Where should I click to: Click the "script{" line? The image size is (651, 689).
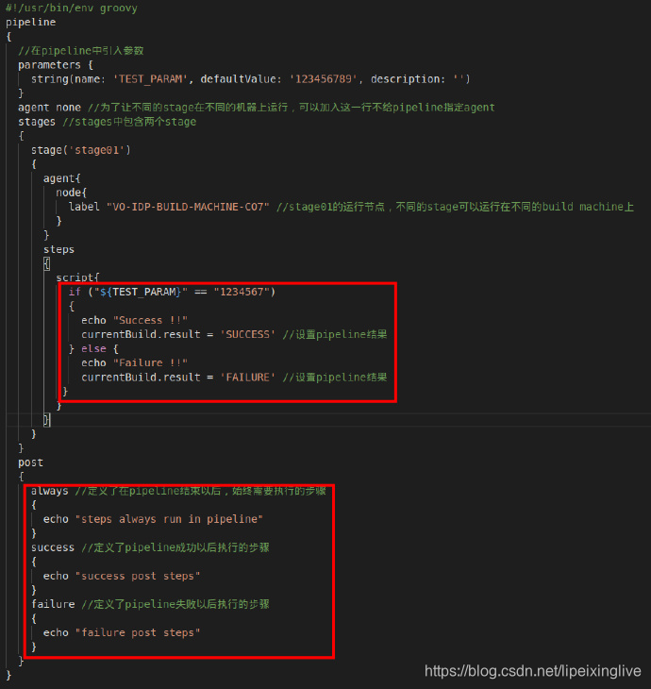(x=77, y=277)
